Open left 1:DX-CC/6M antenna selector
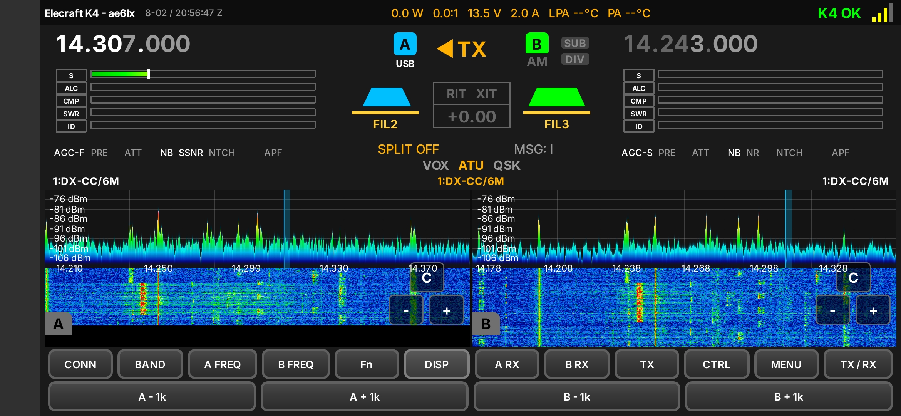Image resolution: width=901 pixels, height=416 pixels. [86, 181]
